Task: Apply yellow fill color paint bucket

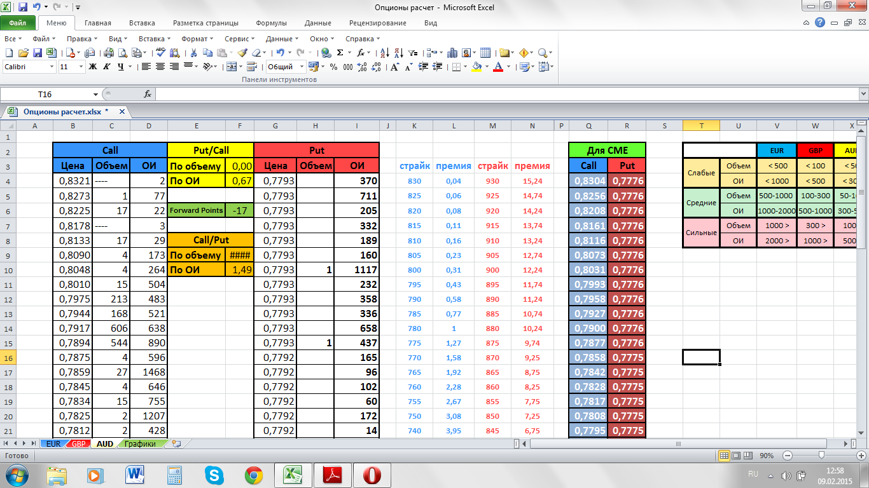Action: pyautogui.click(x=476, y=67)
